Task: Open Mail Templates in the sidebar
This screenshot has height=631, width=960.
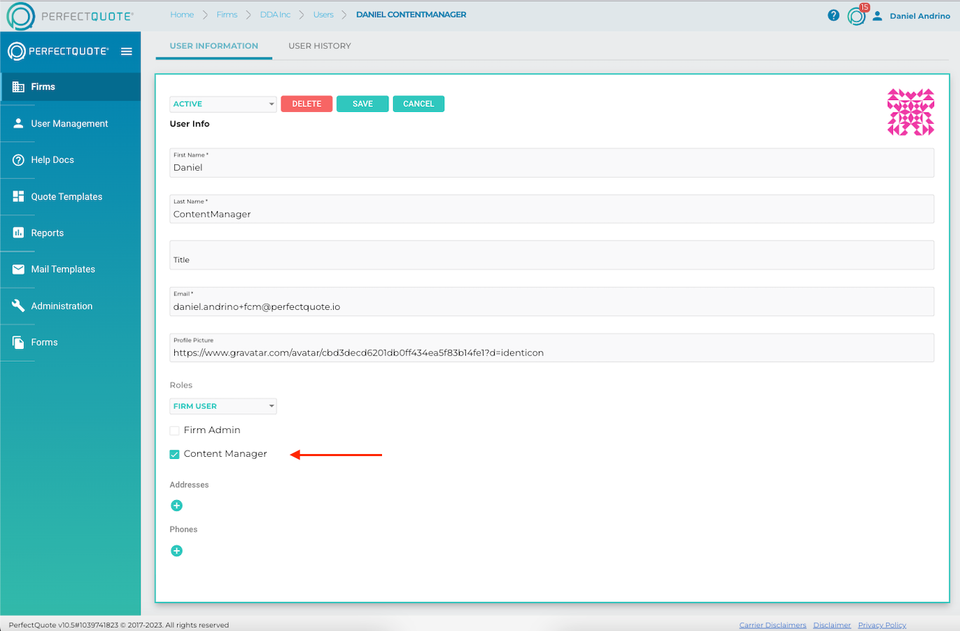Action: point(71,269)
